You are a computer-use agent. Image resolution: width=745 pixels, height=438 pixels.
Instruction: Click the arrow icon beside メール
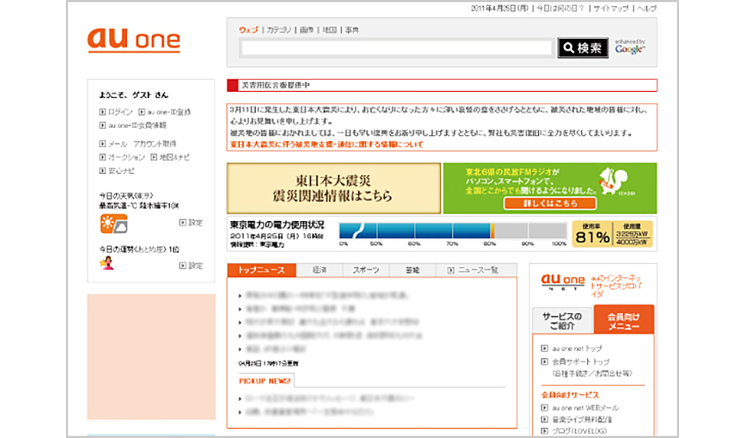[103, 143]
